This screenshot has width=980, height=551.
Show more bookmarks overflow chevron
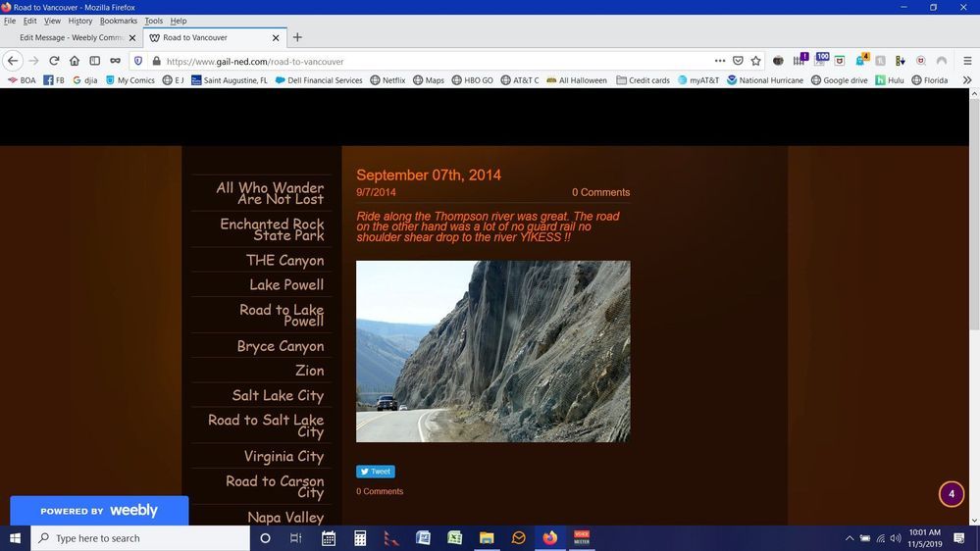click(966, 80)
